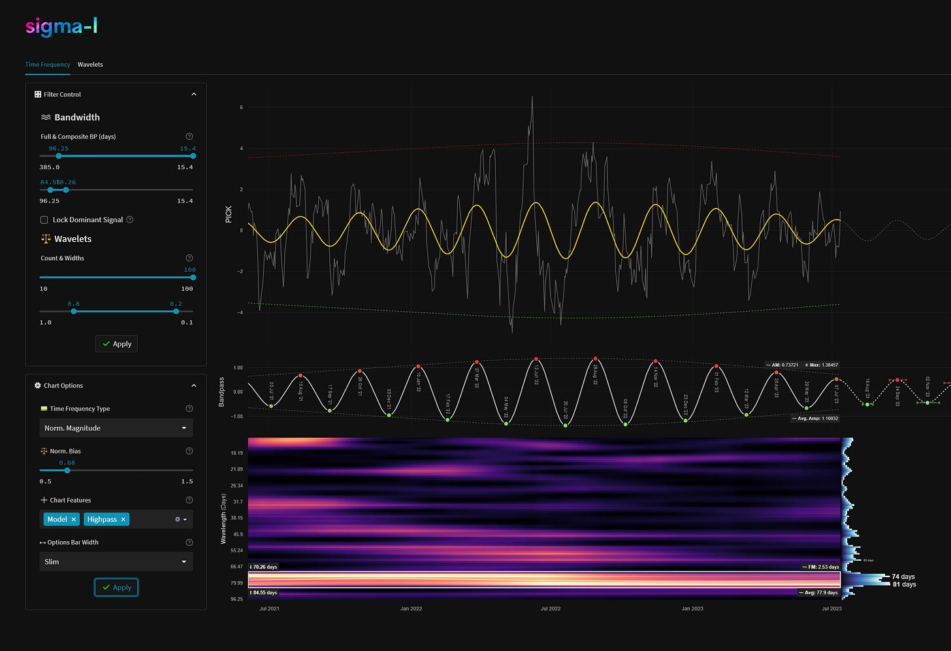Click the 70.26 days wavelength label

click(x=263, y=567)
